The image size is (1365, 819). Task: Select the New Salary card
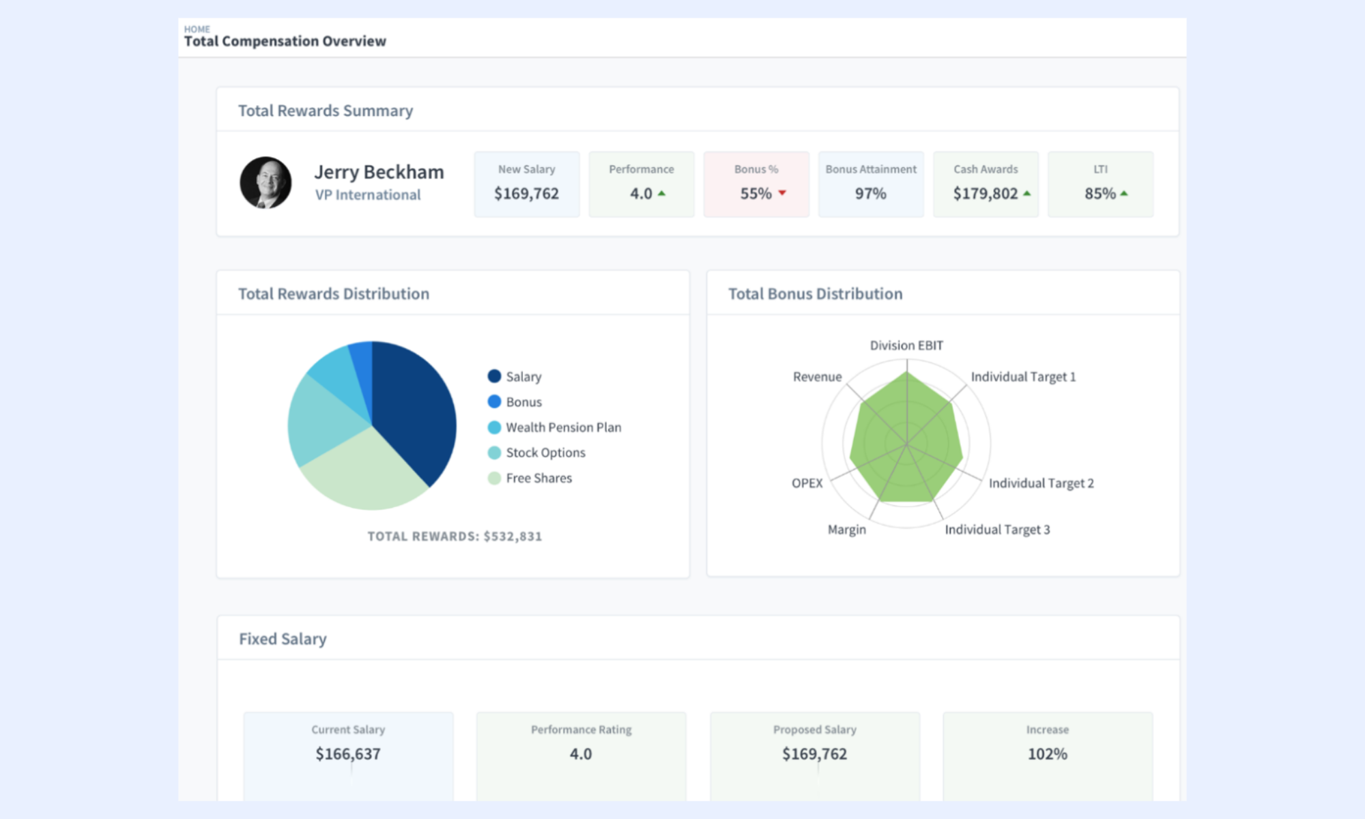[527, 184]
